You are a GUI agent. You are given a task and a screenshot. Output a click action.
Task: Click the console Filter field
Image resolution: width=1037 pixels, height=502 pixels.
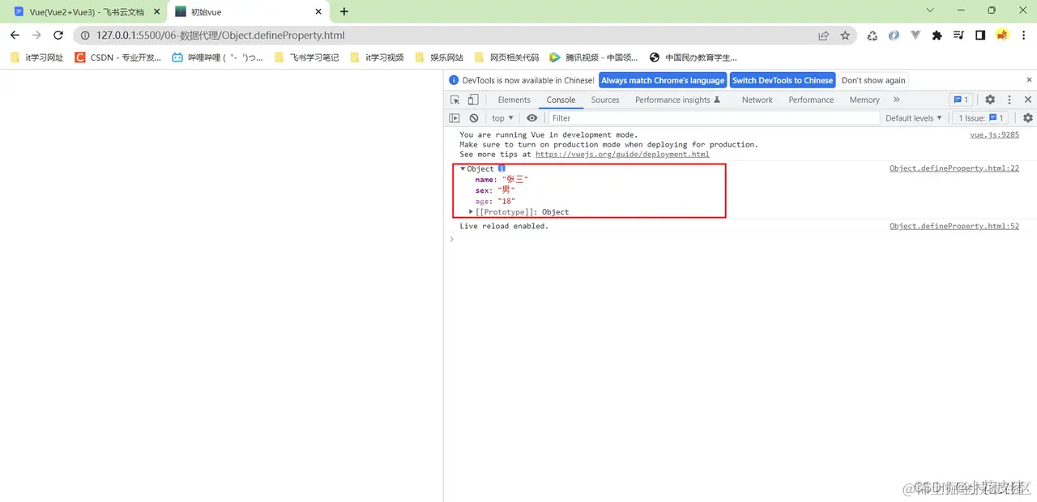pos(714,118)
